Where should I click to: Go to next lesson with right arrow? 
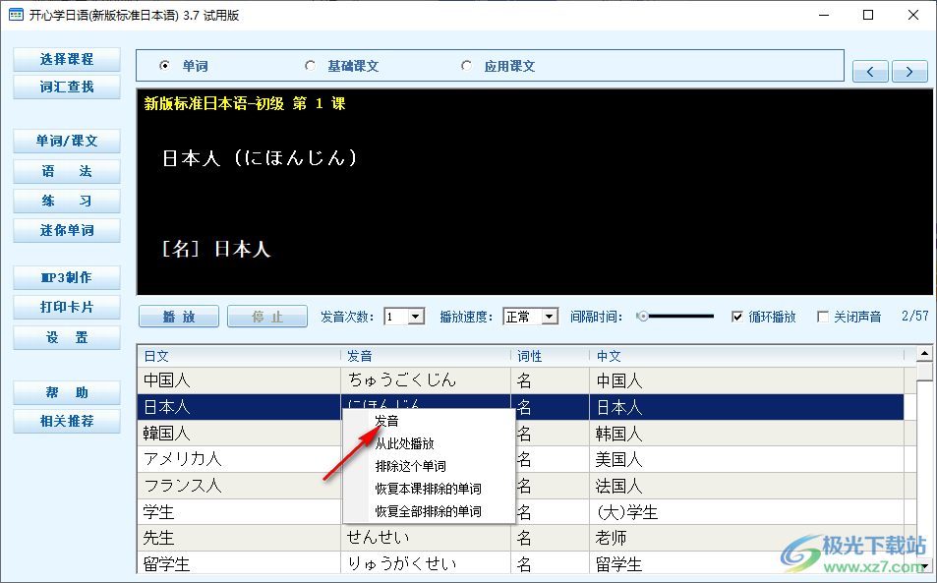(x=909, y=72)
